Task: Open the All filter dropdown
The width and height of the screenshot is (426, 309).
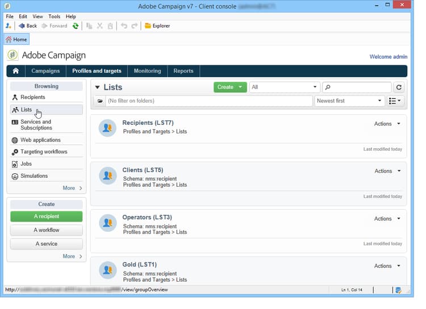Action: 285,87
